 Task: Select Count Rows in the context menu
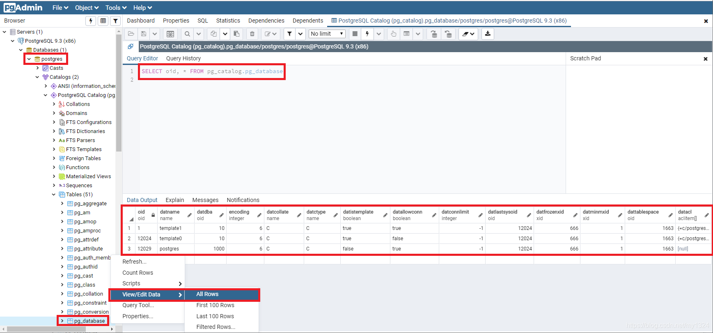pos(138,273)
